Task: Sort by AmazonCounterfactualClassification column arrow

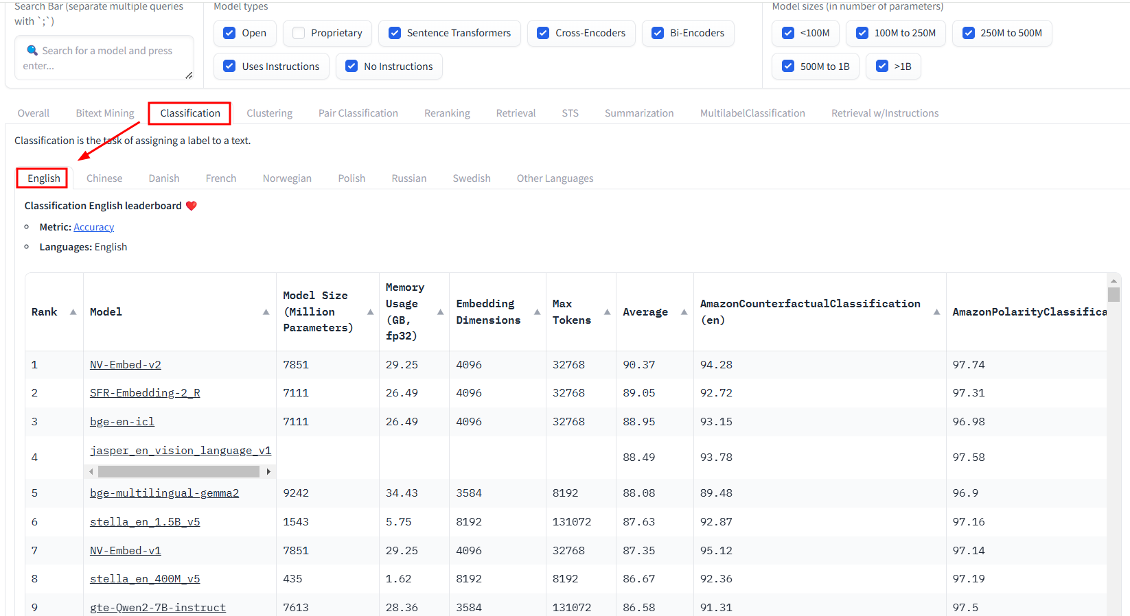Action: (x=936, y=312)
